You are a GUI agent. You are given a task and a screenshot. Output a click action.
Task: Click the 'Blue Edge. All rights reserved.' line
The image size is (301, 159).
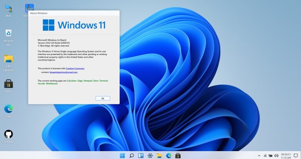tap(53, 46)
